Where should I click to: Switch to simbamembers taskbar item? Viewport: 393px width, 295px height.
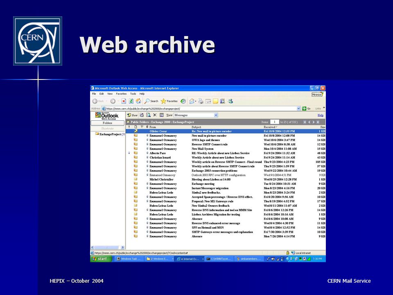249,259
